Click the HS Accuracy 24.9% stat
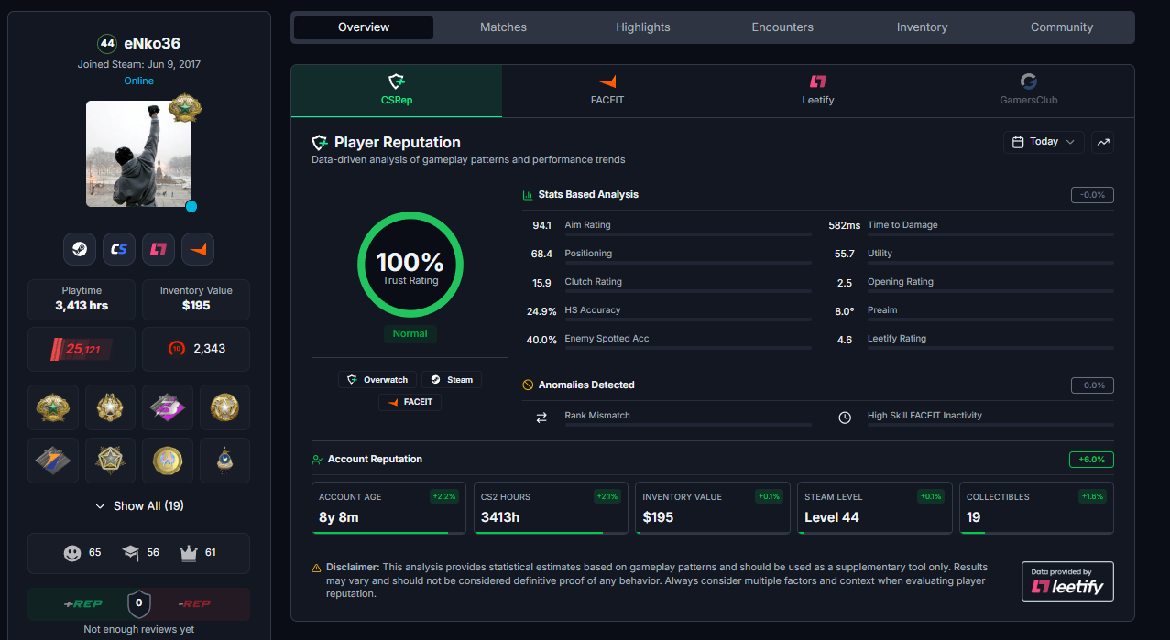This screenshot has width=1170, height=640. (668, 311)
